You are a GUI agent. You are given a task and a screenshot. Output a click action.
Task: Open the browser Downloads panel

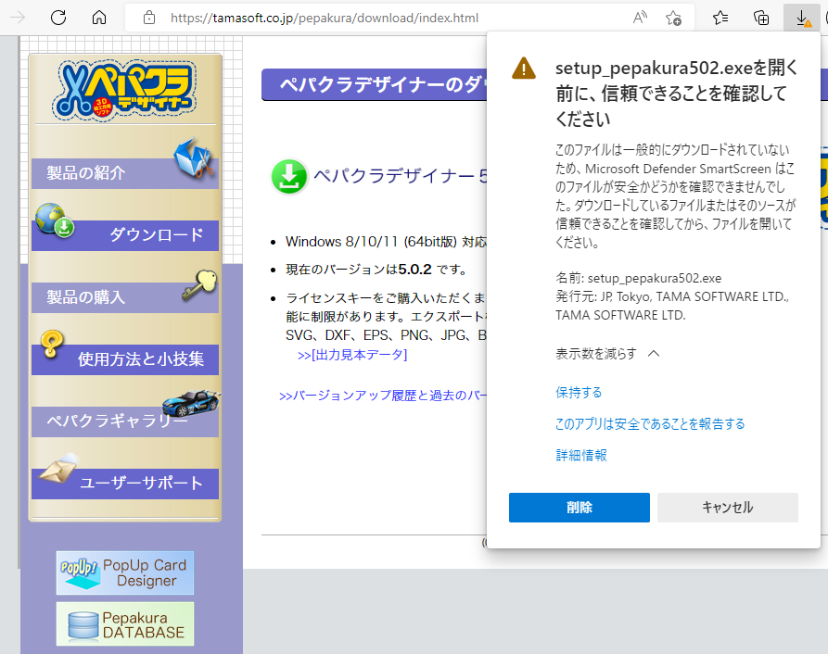802,17
